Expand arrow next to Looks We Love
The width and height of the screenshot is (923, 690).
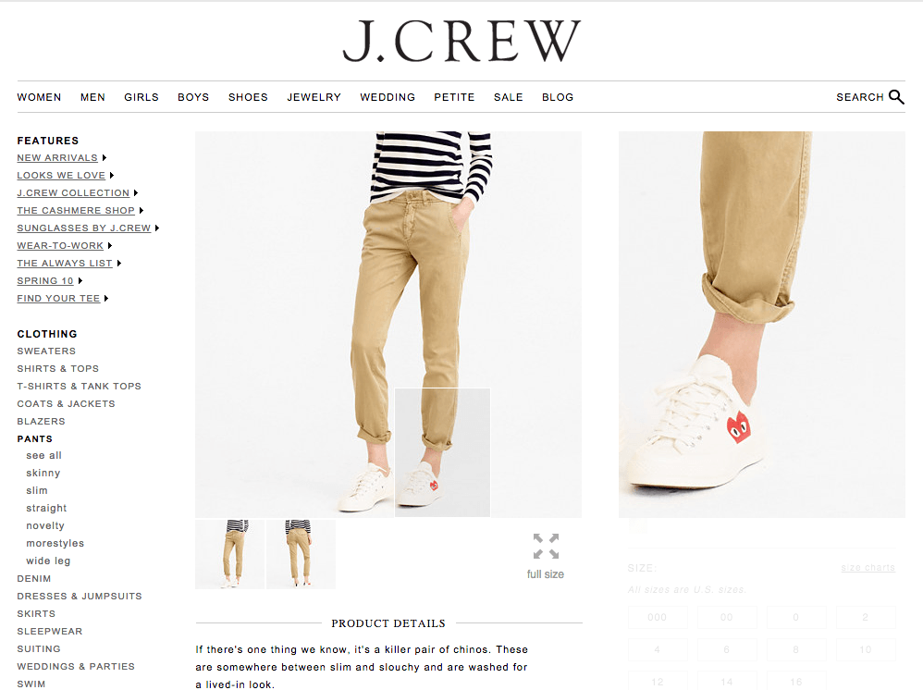[x=112, y=176]
